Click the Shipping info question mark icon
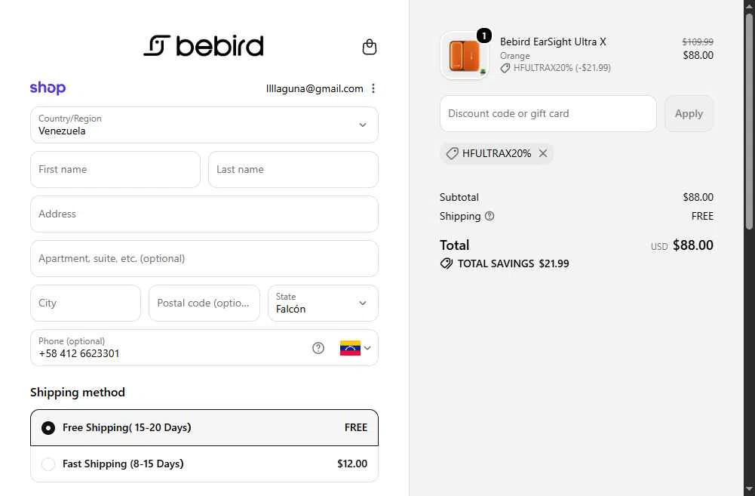 tap(490, 216)
